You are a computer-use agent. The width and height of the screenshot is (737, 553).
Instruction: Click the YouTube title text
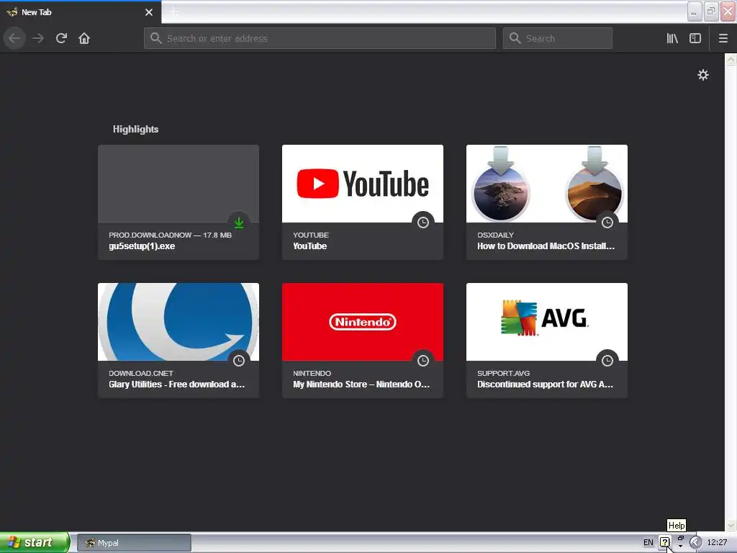(x=309, y=246)
